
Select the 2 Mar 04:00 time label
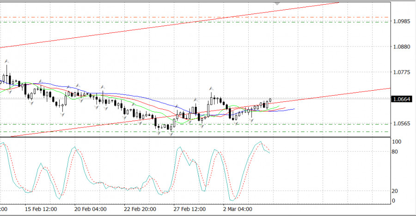click(x=239, y=209)
